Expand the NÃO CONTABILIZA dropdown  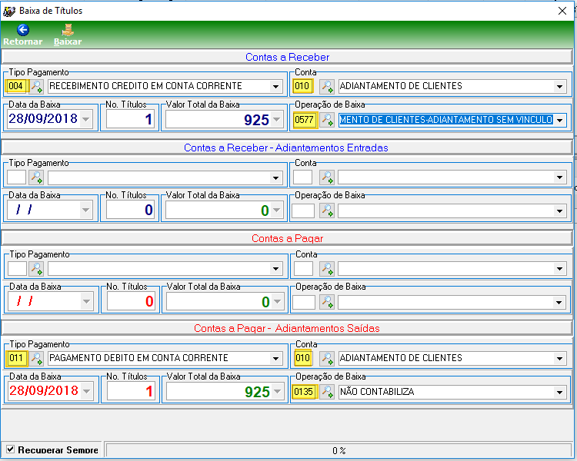coord(559,392)
